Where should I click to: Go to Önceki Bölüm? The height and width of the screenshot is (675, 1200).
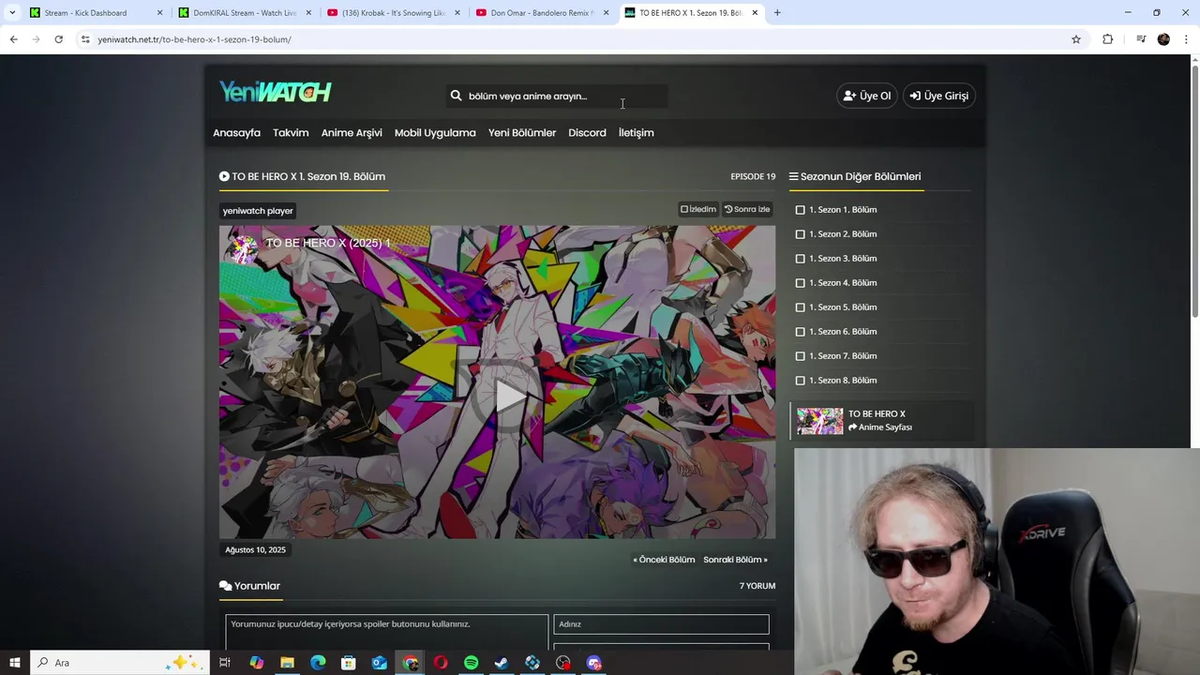(x=664, y=560)
